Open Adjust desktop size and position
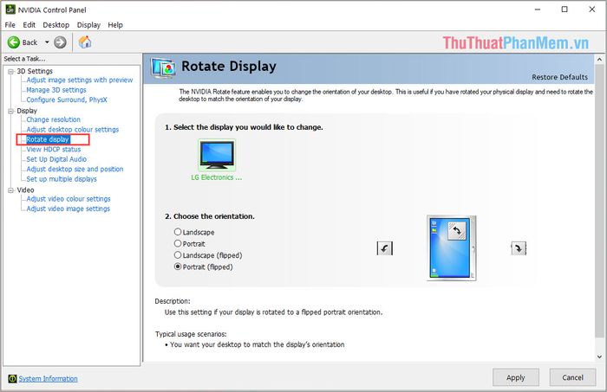 [75, 169]
